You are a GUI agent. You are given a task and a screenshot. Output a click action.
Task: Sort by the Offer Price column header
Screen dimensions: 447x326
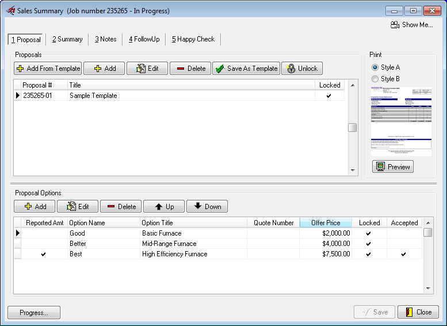click(326, 223)
